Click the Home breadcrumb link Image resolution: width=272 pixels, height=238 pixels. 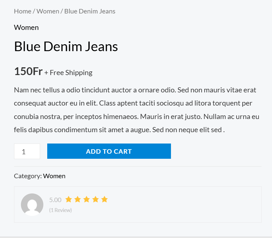click(x=22, y=11)
